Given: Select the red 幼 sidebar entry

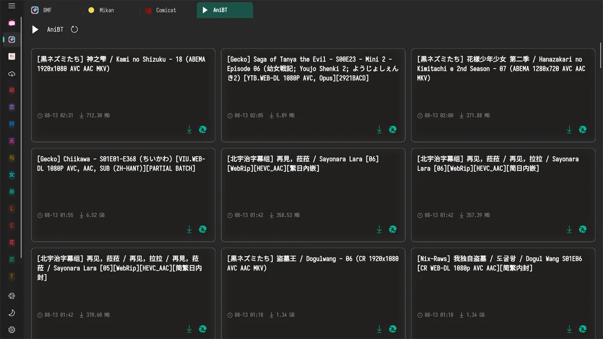Looking at the screenshot, I should coord(12,90).
